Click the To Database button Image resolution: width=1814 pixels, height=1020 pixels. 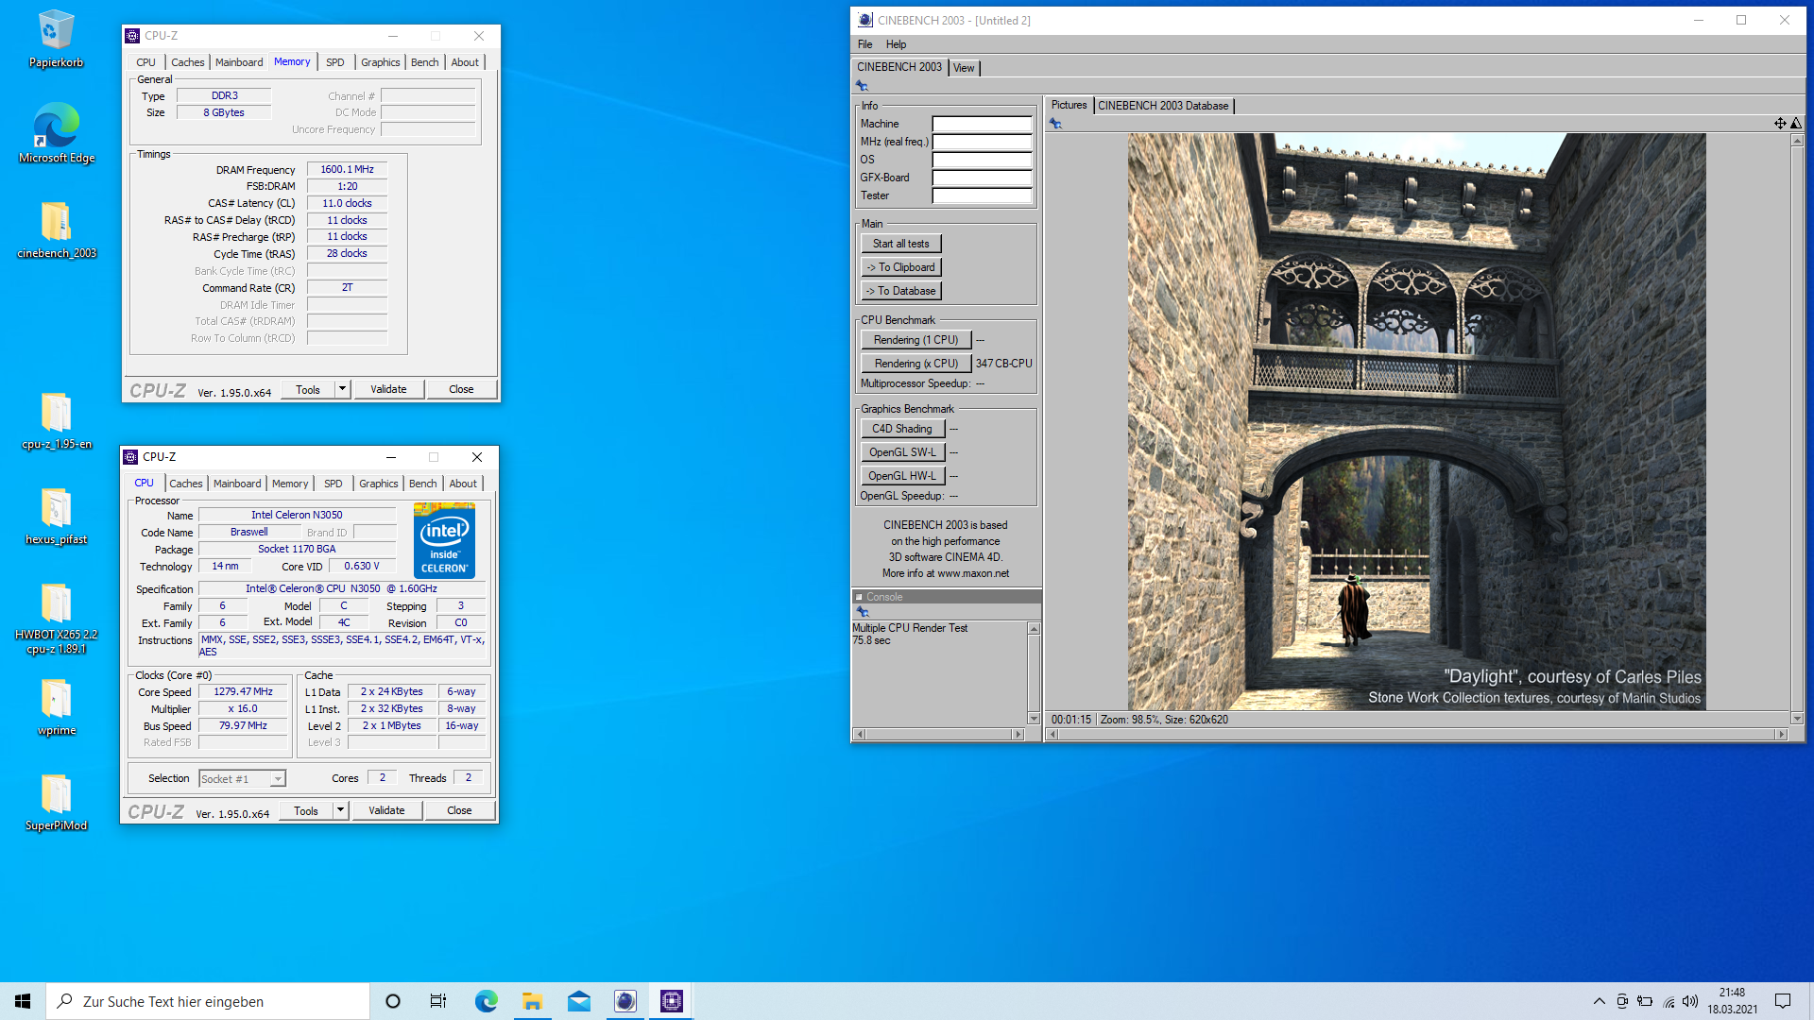pyautogui.click(x=900, y=291)
